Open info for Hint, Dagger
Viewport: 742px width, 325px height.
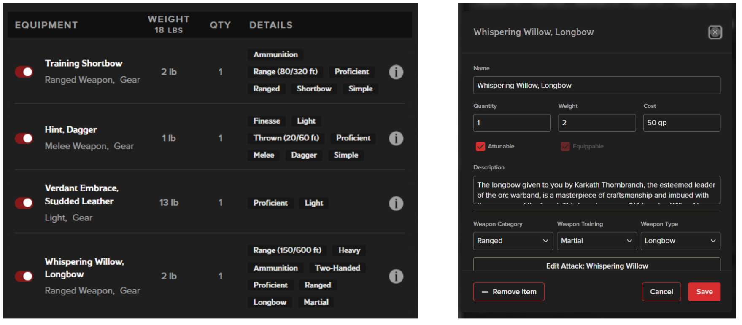click(396, 138)
